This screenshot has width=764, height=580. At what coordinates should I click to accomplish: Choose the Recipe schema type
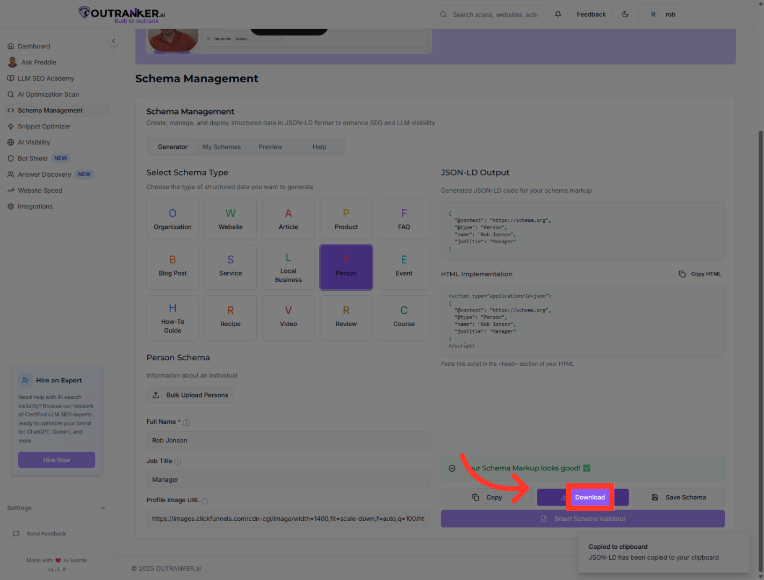click(x=230, y=318)
